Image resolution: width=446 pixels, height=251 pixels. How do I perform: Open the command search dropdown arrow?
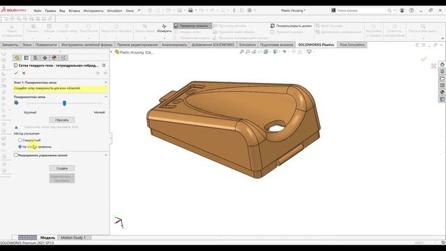point(394,10)
